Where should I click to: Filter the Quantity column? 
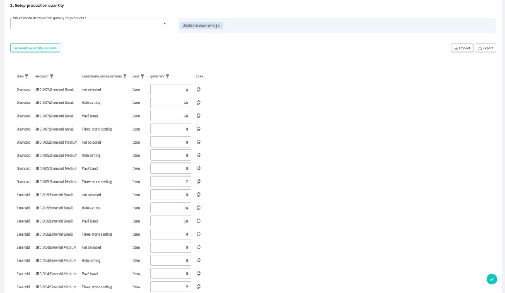[x=167, y=76]
